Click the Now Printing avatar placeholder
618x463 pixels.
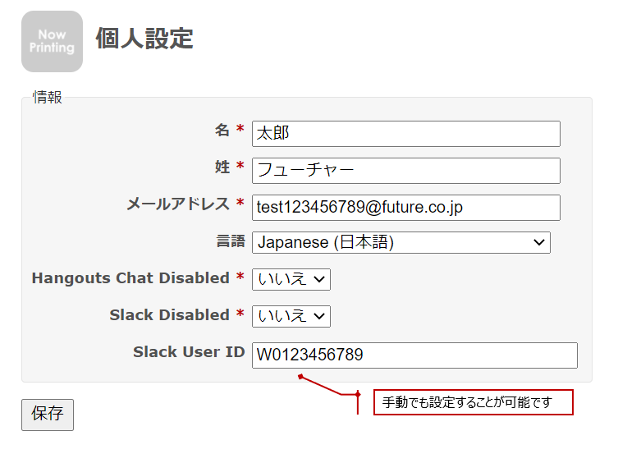click(52, 41)
